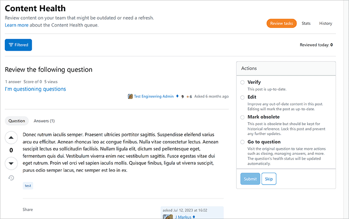Image resolution: width=349 pixels, height=219 pixels.
Task: Switch to the Review tasks tab
Action: click(281, 24)
